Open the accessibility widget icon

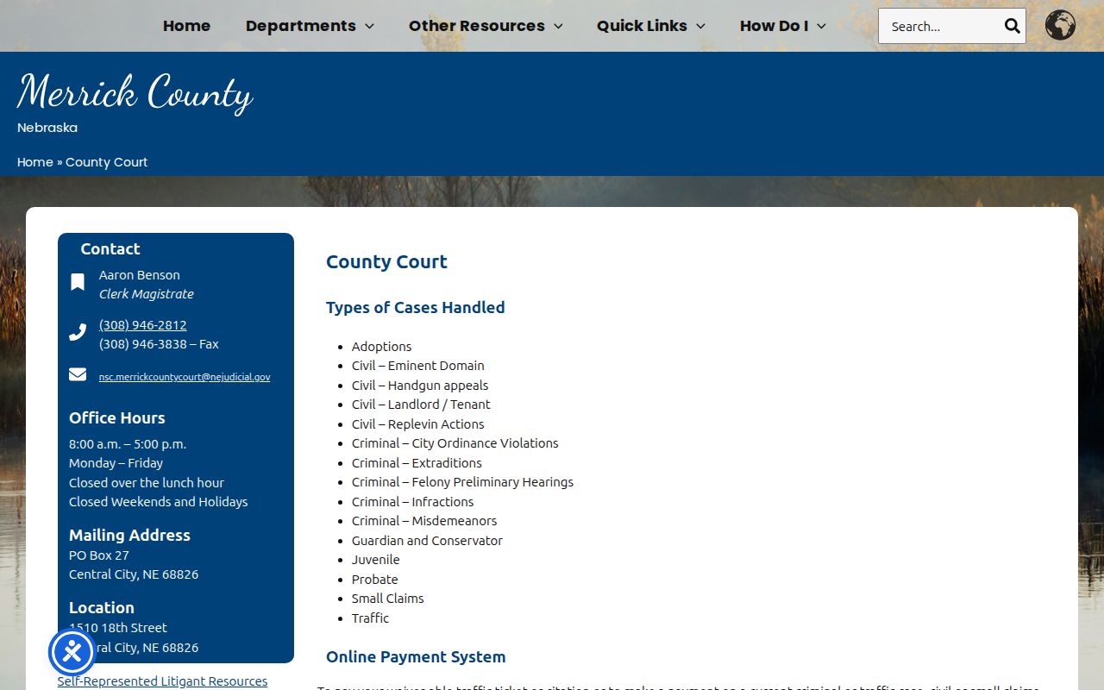72,652
